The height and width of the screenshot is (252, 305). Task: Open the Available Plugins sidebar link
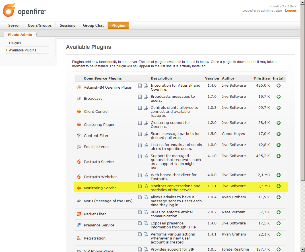(x=23, y=50)
